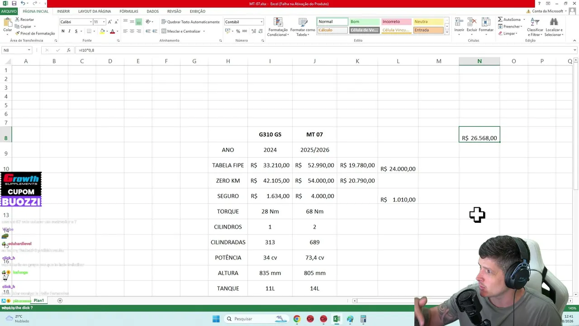Click the text orientation icon
Viewport: 579px width, 326px height.
[x=148, y=22]
